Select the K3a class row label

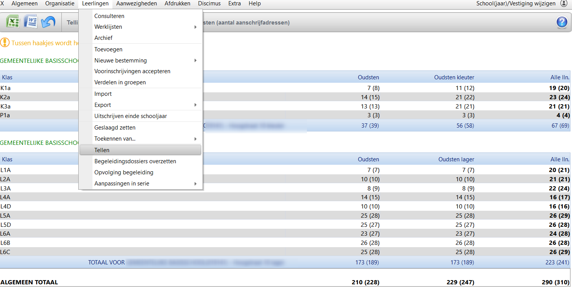point(5,106)
